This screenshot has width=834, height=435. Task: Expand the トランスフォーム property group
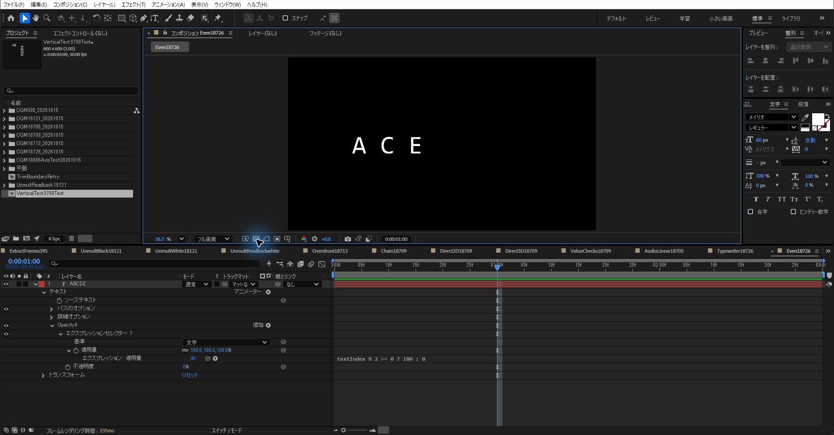click(43, 376)
